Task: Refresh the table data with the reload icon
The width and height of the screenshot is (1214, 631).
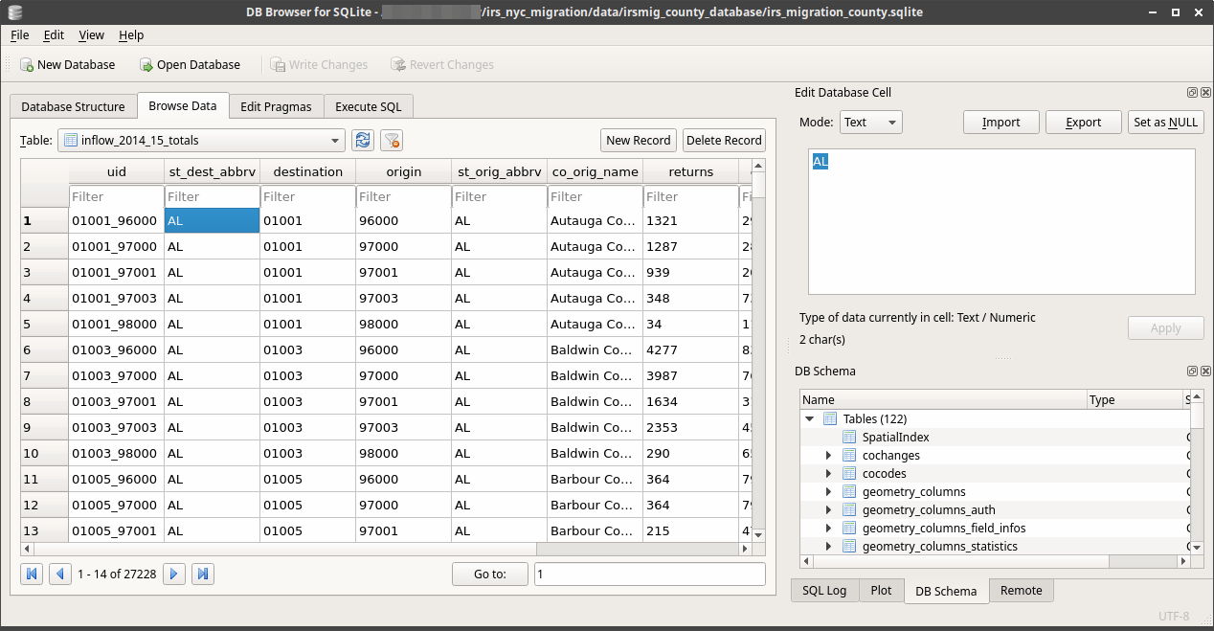Action: click(x=362, y=140)
